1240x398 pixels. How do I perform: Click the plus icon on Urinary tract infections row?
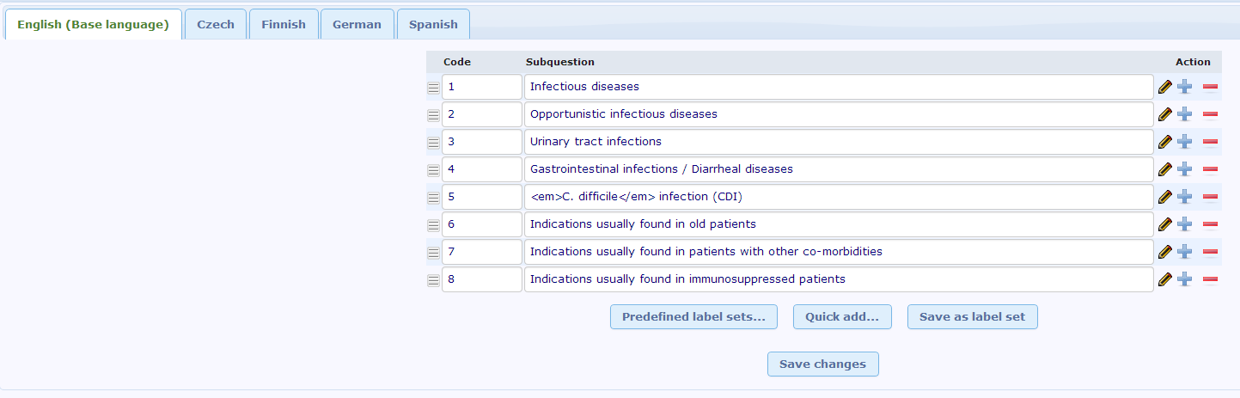pos(1185,142)
